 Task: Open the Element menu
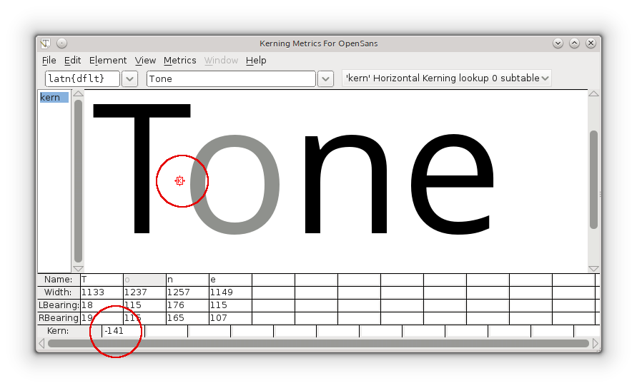tap(107, 61)
